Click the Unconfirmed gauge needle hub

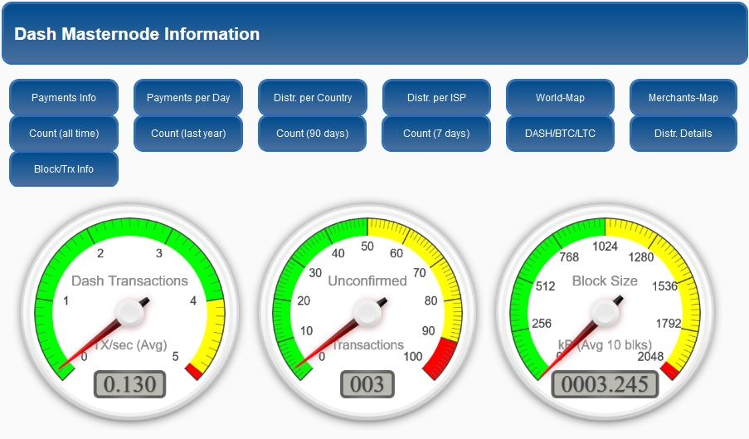click(367, 313)
